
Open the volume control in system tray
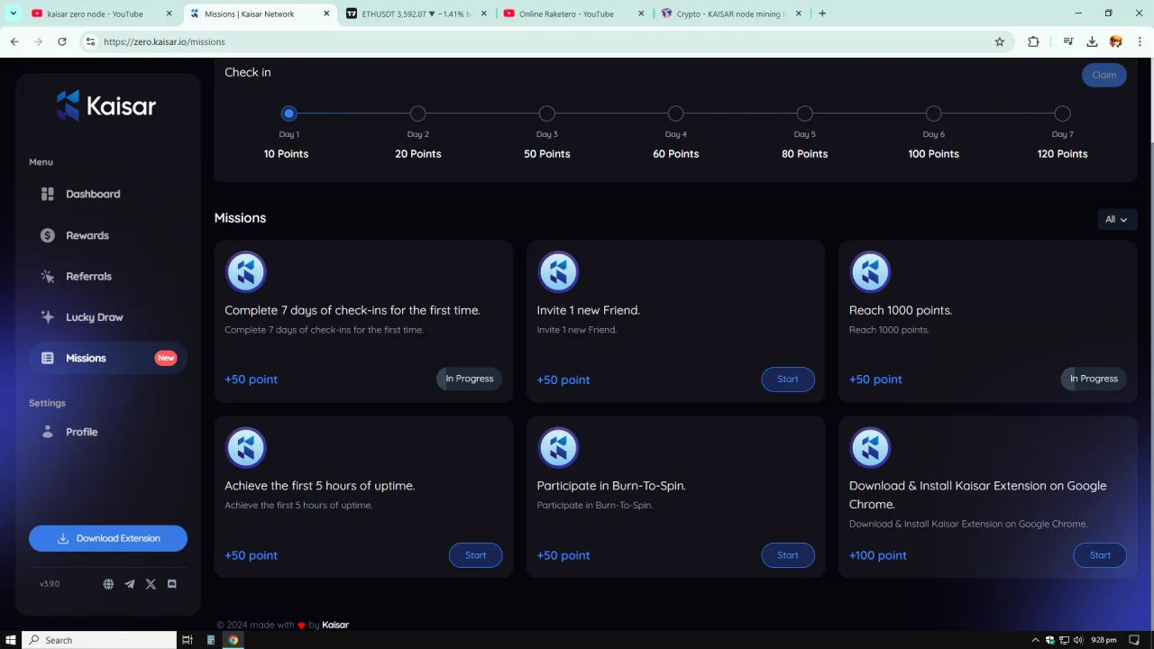tap(1080, 640)
